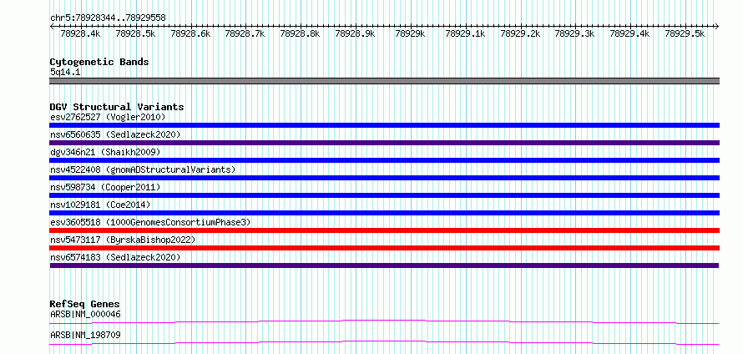Select the gray cytogenetic band bar
This screenshot has width=743, height=354.
tap(384, 81)
